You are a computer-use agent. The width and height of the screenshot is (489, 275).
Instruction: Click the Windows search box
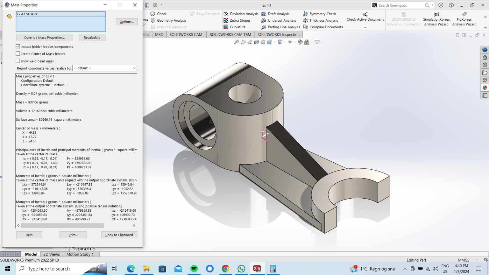(61, 269)
